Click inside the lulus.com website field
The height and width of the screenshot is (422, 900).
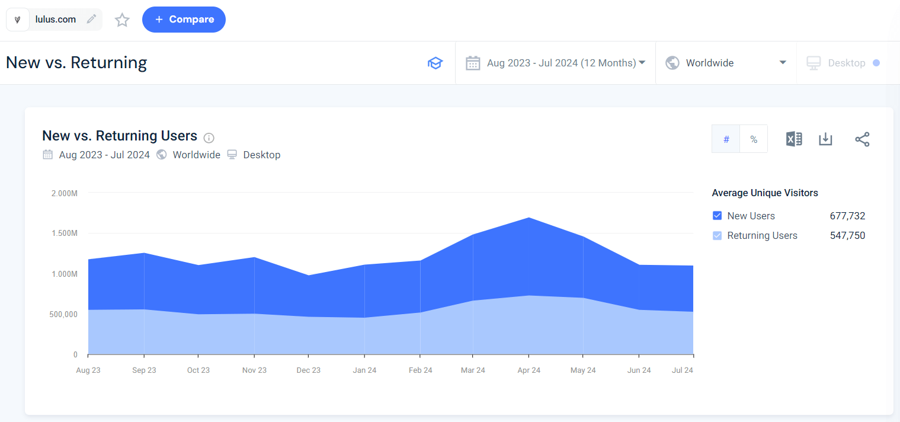(x=55, y=19)
